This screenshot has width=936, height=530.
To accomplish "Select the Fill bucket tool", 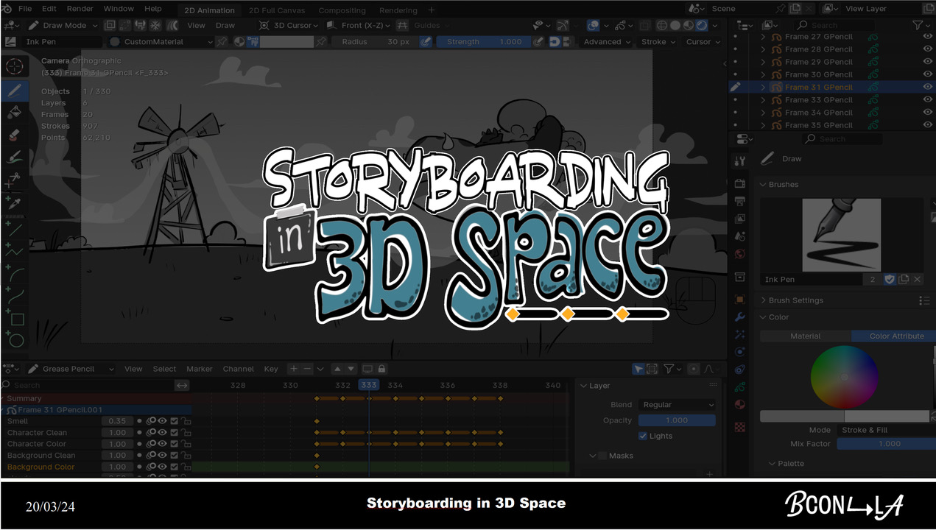I will tap(14, 113).
